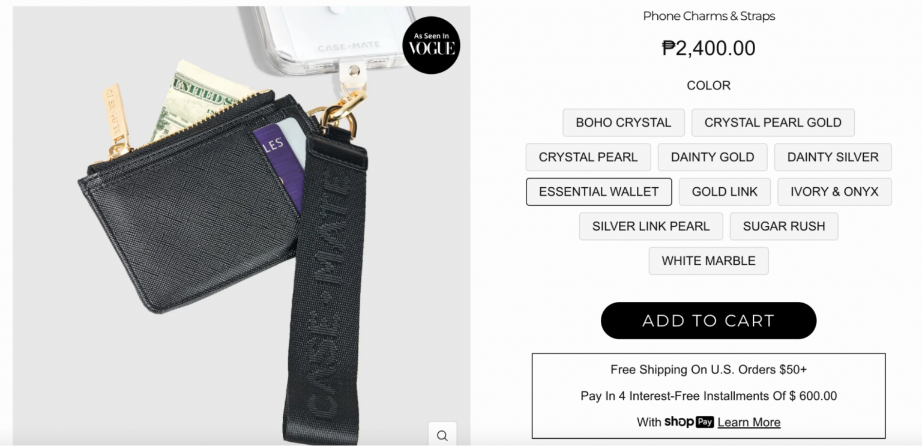The width and height of the screenshot is (922, 446).
Task: Select the Boho Crystal color option
Action: [623, 122]
